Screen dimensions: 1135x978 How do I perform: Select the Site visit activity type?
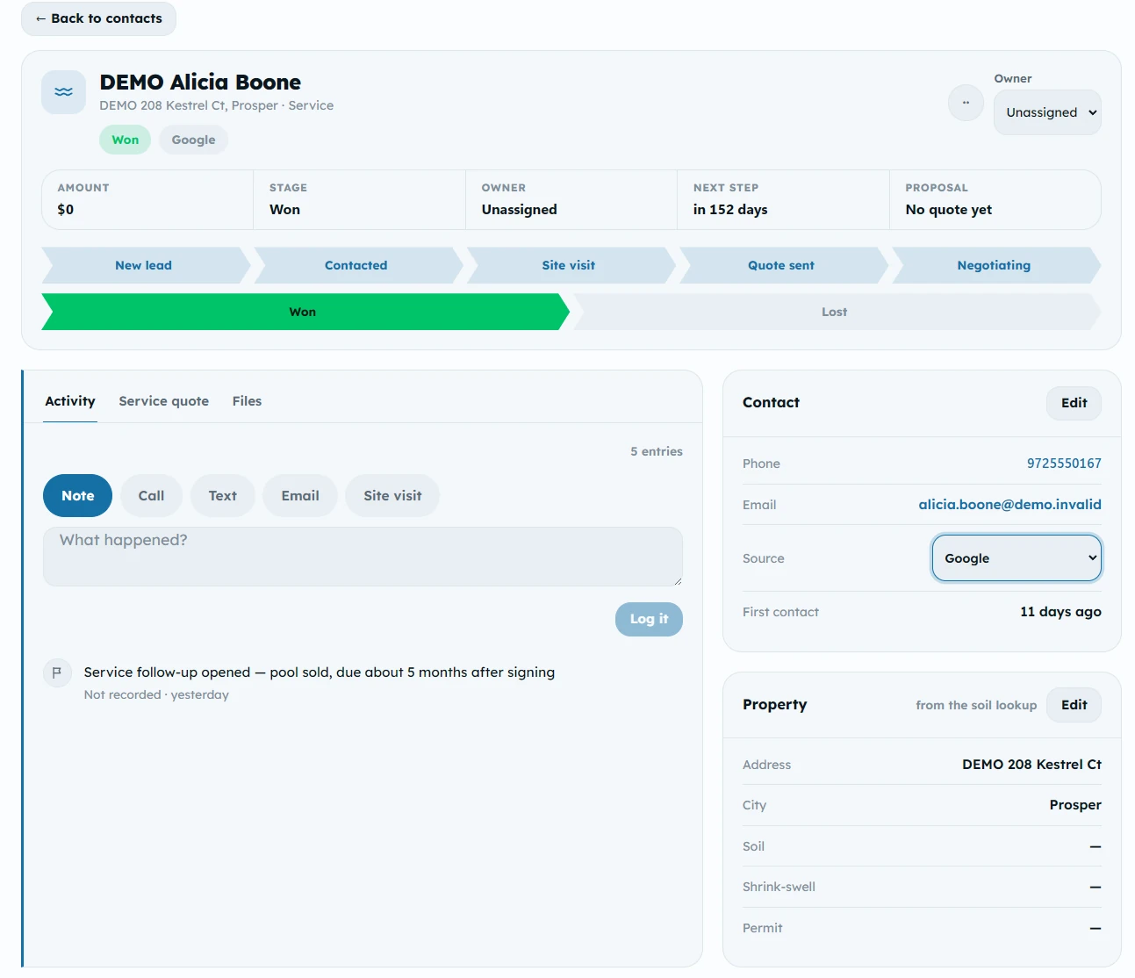(392, 496)
